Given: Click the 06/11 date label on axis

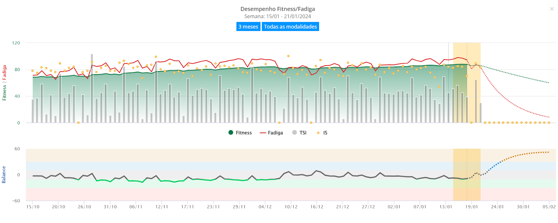Looking at the screenshot, I should (136, 207).
